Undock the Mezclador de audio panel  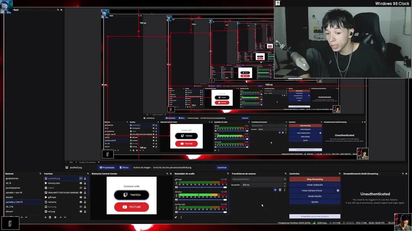[x=228, y=174]
